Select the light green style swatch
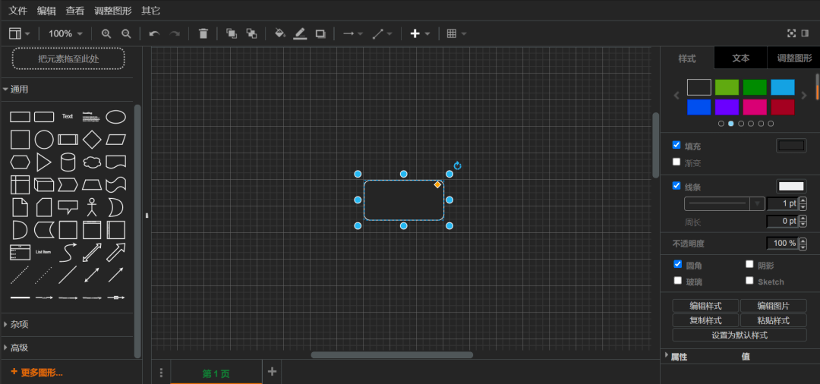The width and height of the screenshot is (820, 384). (x=727, y=87)
